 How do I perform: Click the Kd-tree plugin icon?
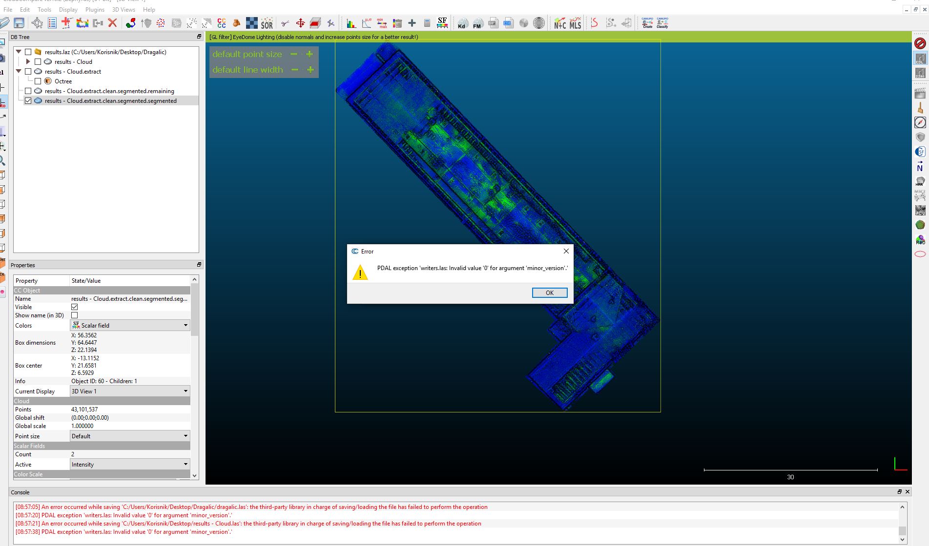(x=462, y=23)
